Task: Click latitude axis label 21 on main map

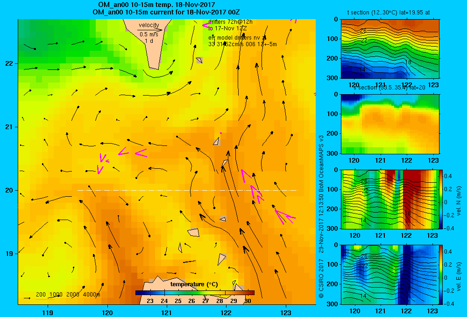Action: pyautogui.click(x=9, y=127)
